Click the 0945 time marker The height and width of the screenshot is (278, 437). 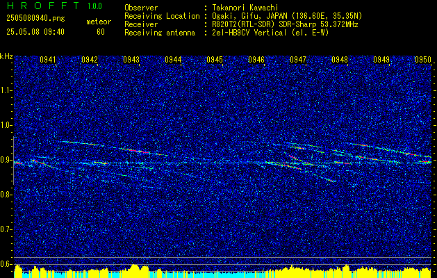[215, 59]
